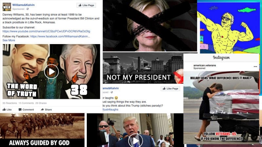Click the Comment speech bubble icon
The height and width of the screenshot is (147, 262).
pyautogui.click(x=20, y=109)
